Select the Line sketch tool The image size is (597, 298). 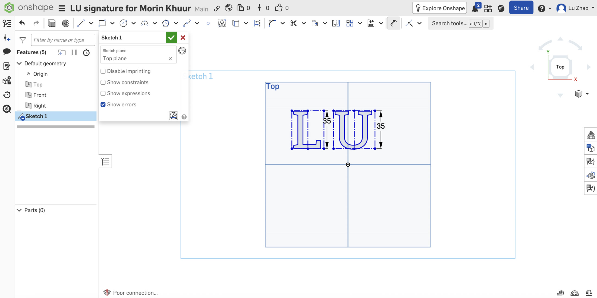coord(81,23)
